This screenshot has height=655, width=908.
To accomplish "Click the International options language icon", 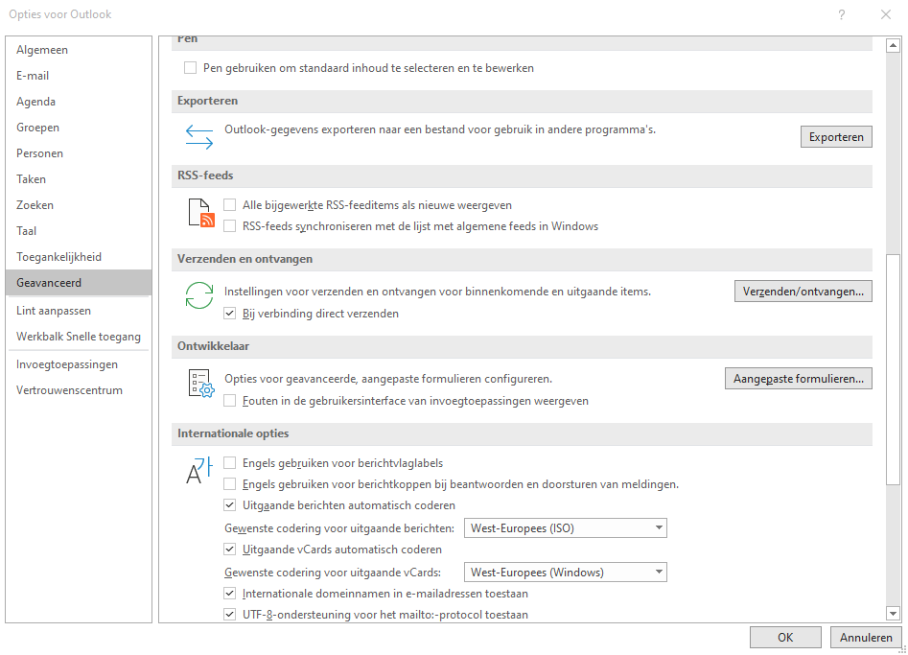I will [x=199, y=470].
